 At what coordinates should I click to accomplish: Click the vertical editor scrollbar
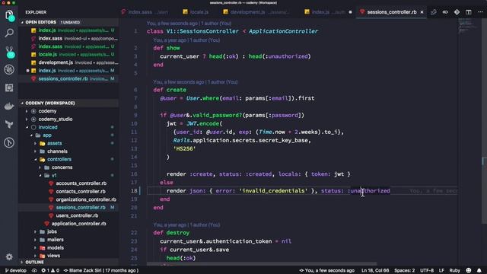click(484, 121)
